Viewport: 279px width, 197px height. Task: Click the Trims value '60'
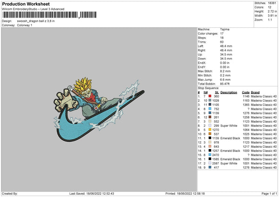click(222, 42)
